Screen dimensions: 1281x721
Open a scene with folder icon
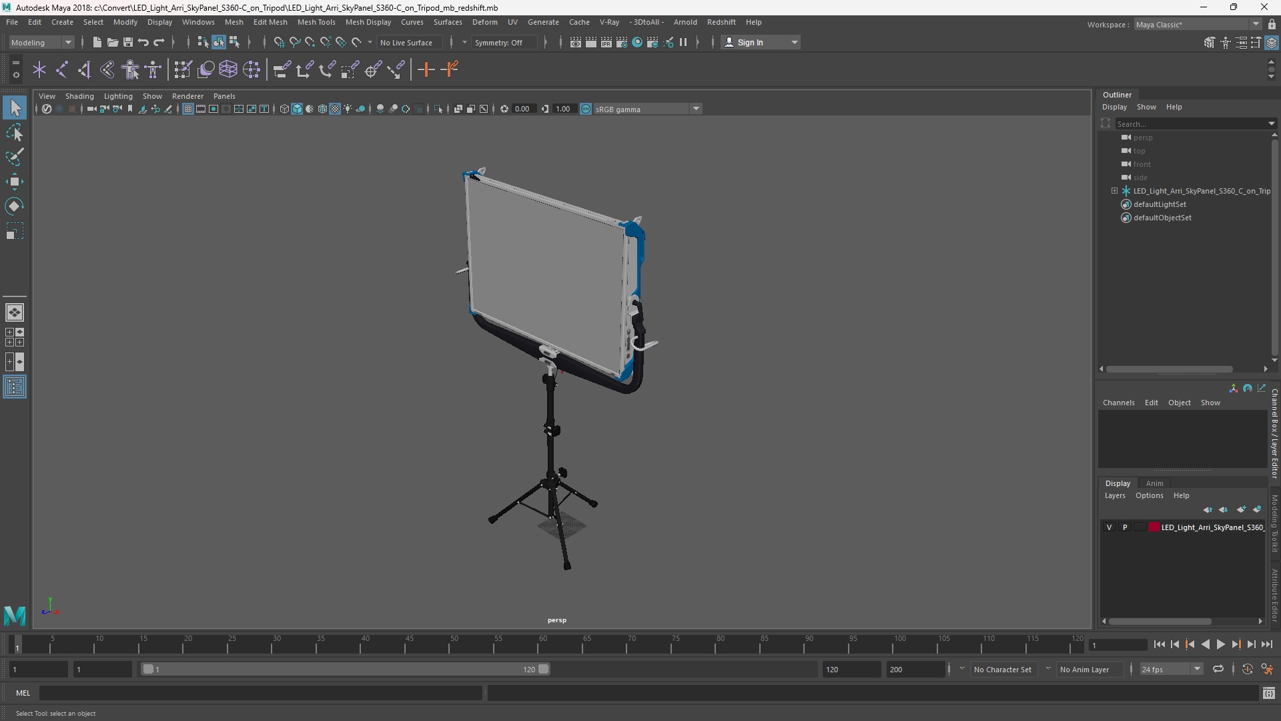click(112, 42)
